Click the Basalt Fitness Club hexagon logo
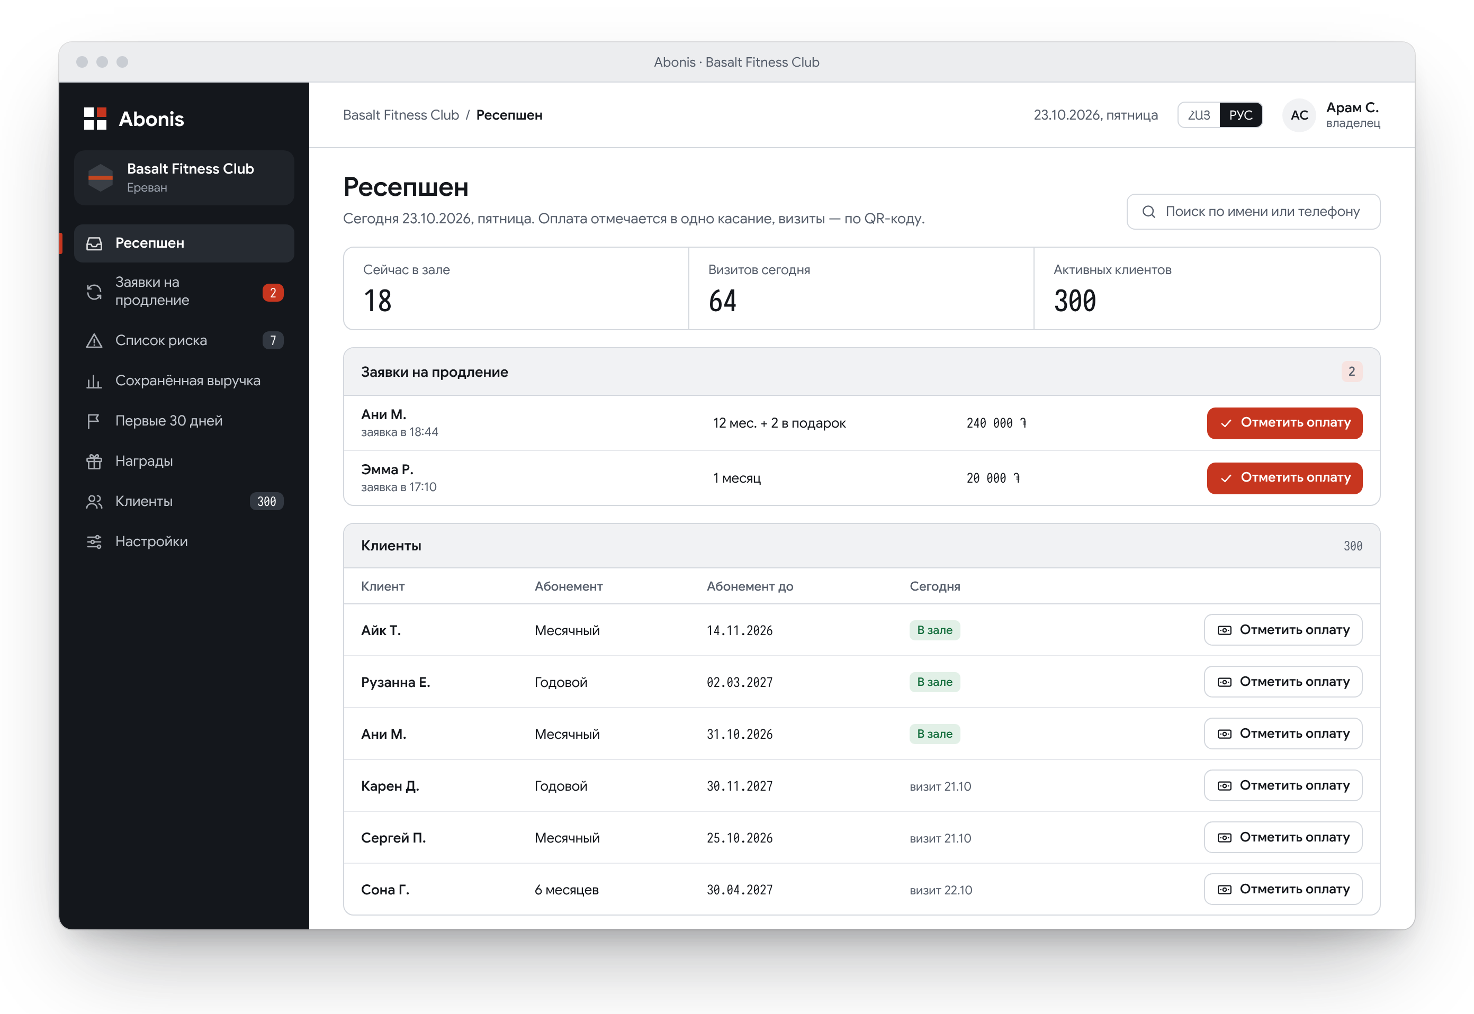Viewport: 1474px width, 1014px height. (x=101, y=177)
